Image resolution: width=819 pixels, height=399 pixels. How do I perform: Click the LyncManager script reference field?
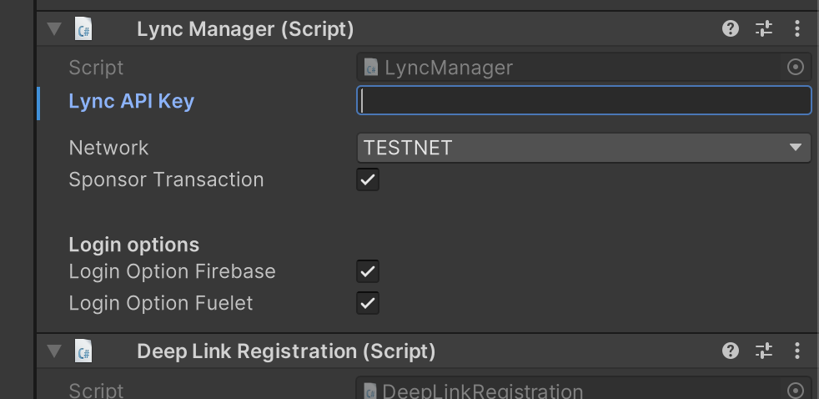[572, 67]
